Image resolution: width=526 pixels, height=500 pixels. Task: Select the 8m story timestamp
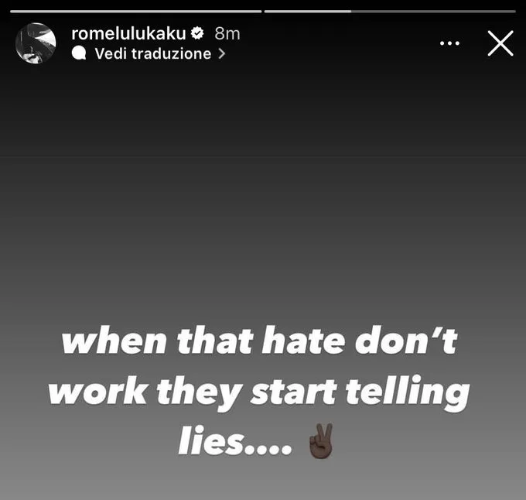pyautogui.click(x=227, y=33)
